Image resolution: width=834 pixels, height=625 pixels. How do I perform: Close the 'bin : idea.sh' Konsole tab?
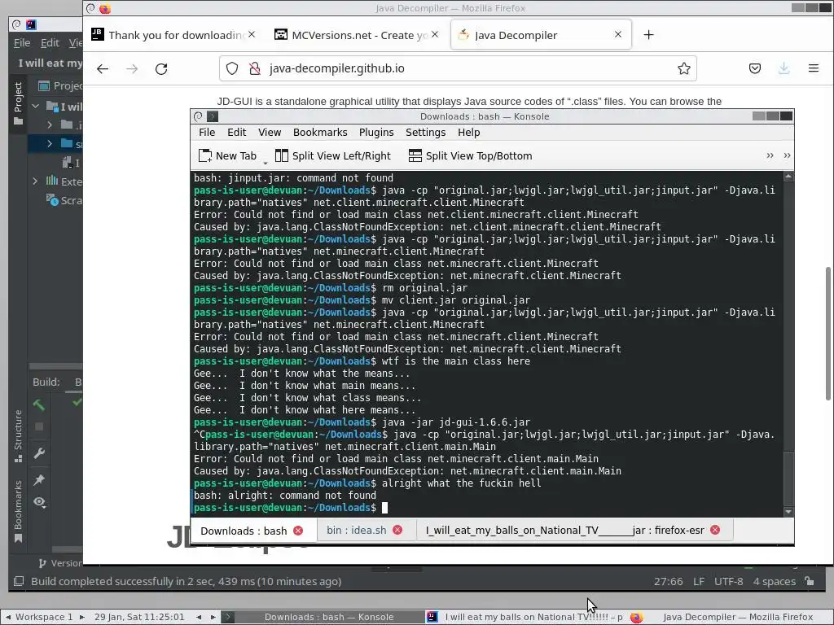397,530
